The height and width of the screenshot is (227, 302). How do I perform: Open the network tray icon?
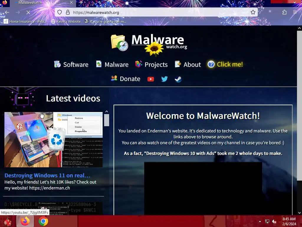pos(267,221)
